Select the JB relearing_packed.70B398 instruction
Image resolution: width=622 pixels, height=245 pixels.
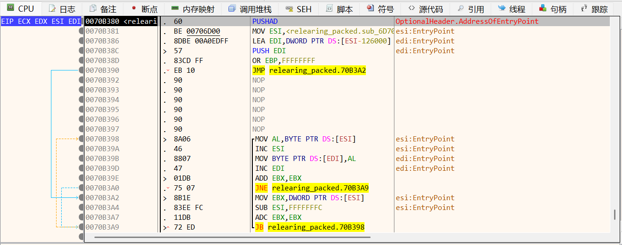tap(309, 227)
